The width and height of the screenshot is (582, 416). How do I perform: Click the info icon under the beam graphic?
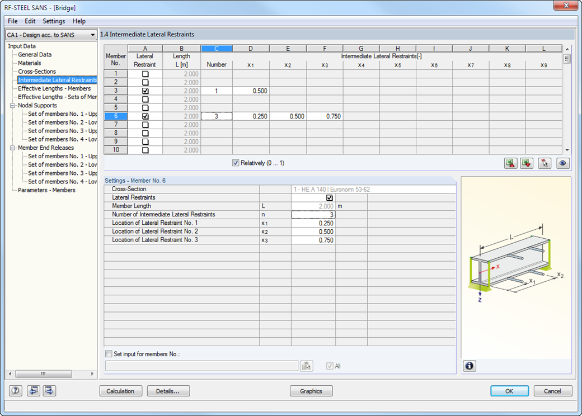pyautogui.click(x=470, y=366)
